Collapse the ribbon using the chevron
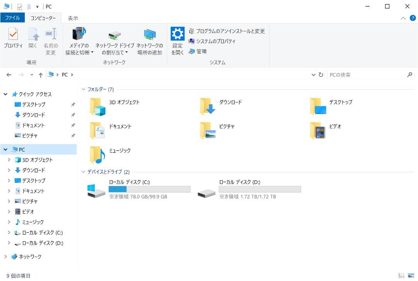This screenshot has height=281, width=418. (403, 18)
